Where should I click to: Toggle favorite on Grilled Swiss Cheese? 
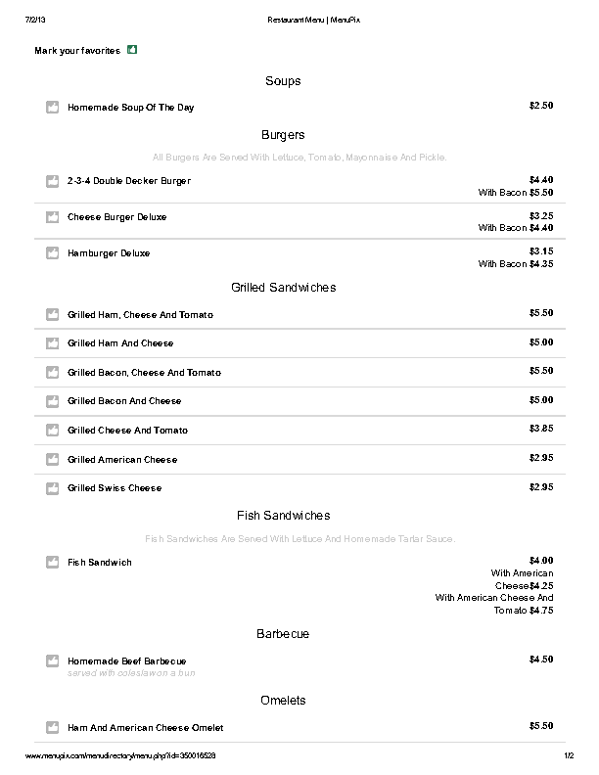53,488
